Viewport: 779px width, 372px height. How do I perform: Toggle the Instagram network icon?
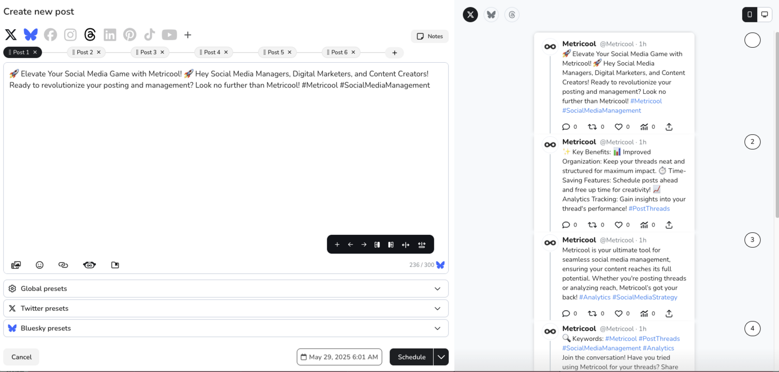tap(71, 35)
